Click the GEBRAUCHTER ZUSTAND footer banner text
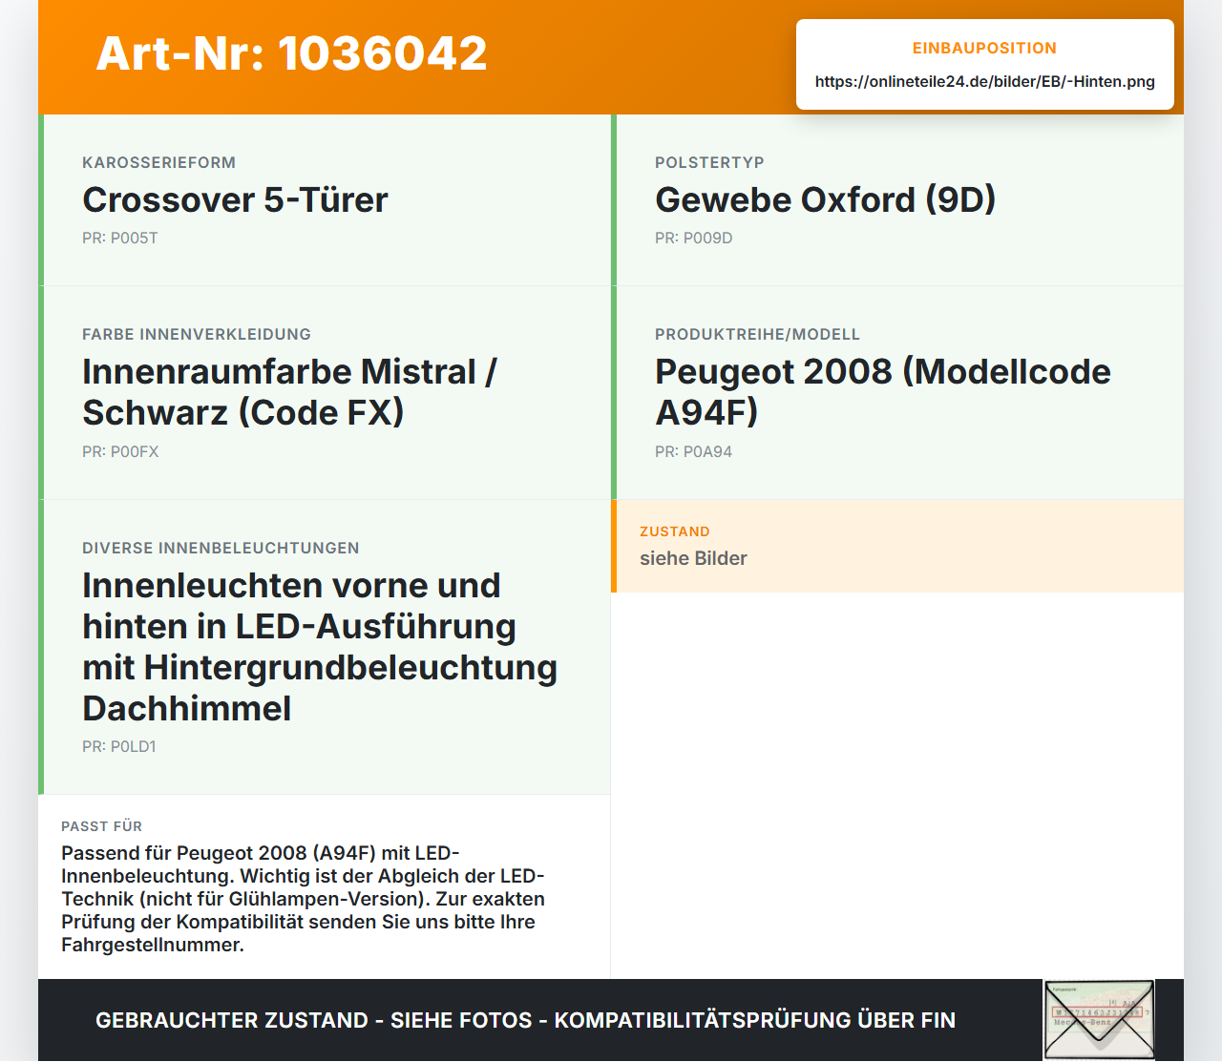Image resolution: width=1222 pixels, height=1062 pixels. click(x=525, y=1020)
